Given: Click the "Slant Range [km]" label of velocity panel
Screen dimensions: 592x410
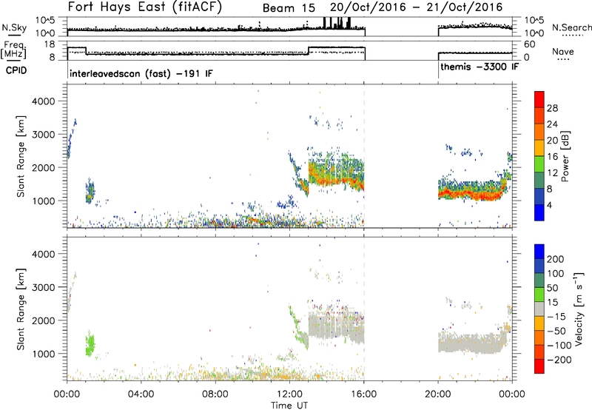Looking at the screenshot, I should point(21,309).
